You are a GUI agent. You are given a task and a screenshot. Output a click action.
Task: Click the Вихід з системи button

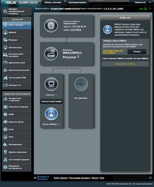click(x=53, y=2)
